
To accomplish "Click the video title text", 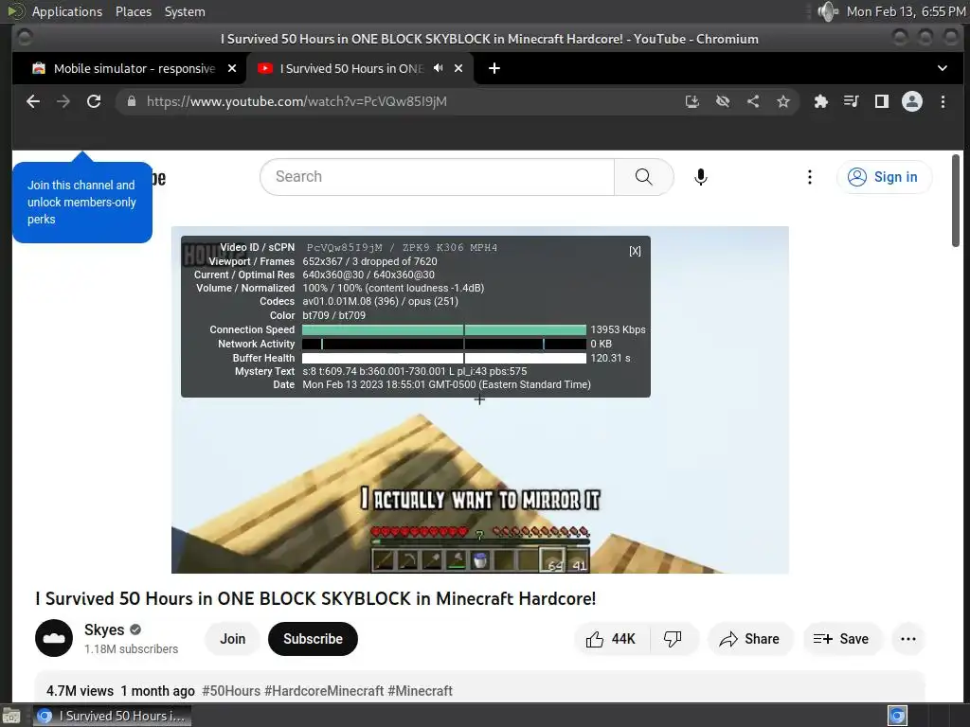I will pos(315,598).
